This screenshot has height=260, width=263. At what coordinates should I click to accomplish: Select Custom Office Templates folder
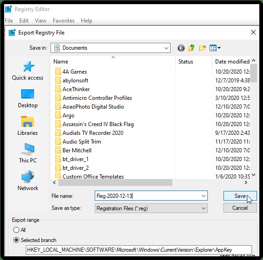tap(93, 176)
